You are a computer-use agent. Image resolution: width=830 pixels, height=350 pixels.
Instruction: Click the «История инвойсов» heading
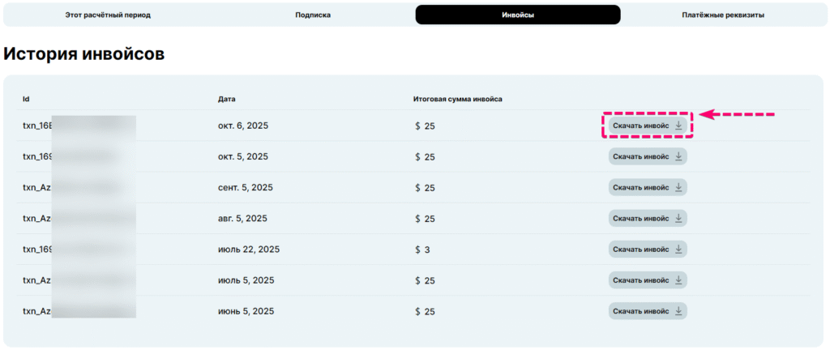[x=84, y=54]
